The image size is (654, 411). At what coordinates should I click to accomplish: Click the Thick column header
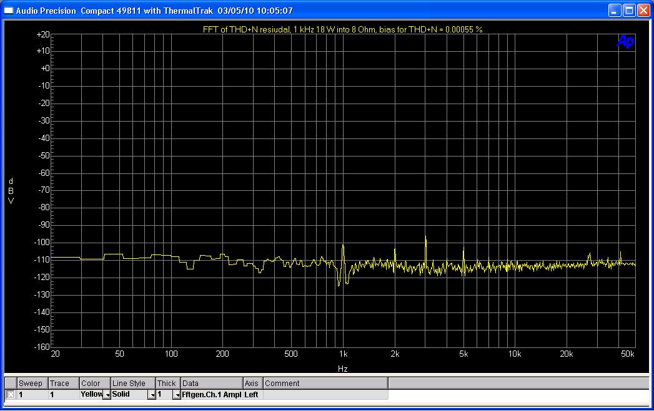(168, 383)
